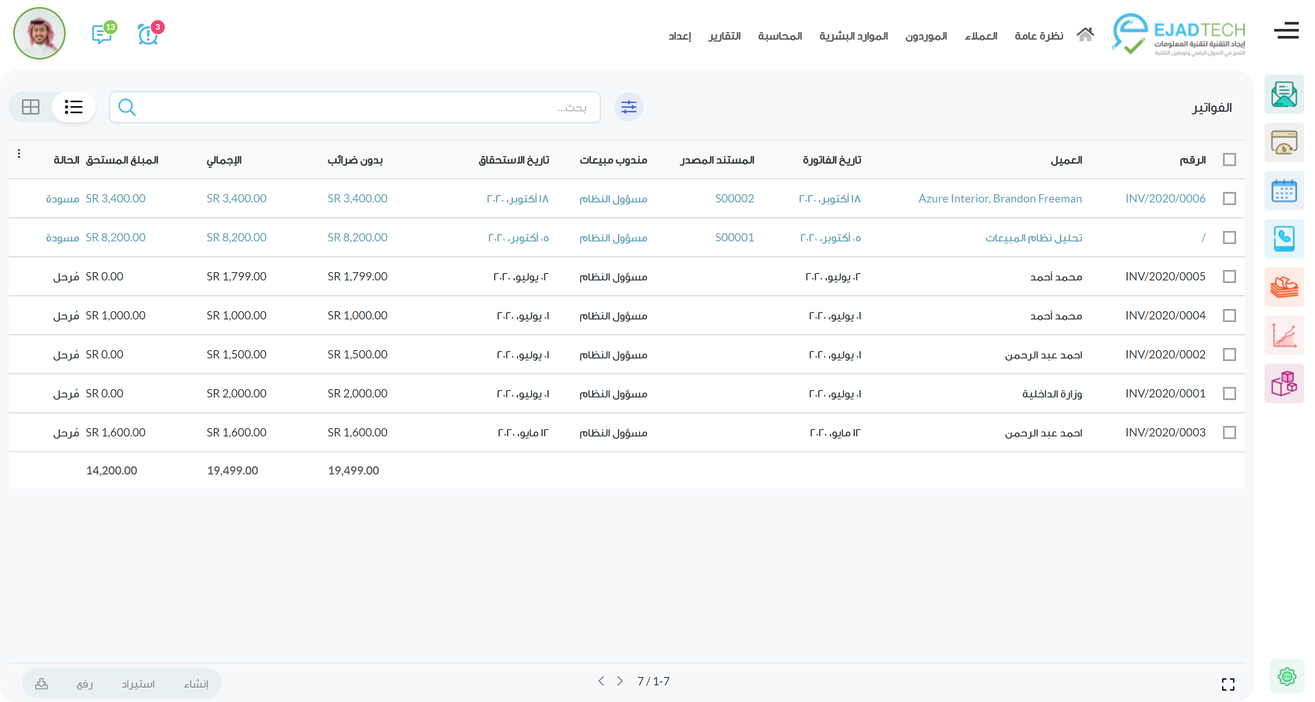Viewport: 1315px width, 702px height.
Task: Switch to grid kanban view
Action: click(31, 106)
